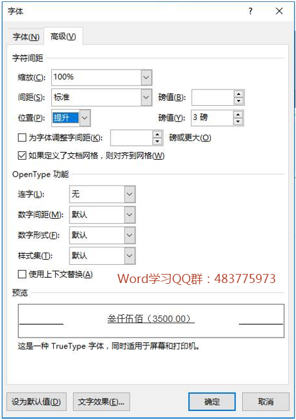
Task: Enable 为字体调整字间距 checkbox
Action: 22,138
